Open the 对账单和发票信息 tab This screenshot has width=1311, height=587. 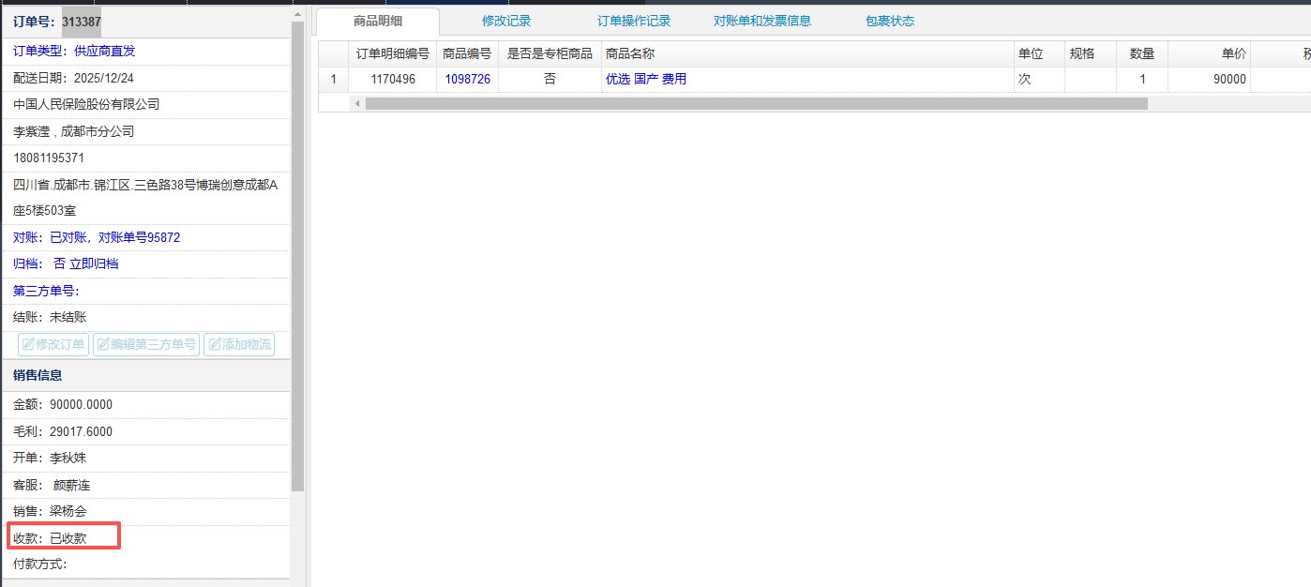pyautogui.click(x=761, y=21)
